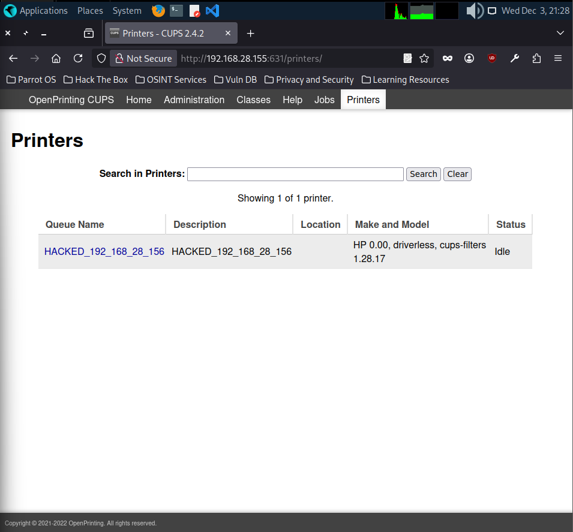Click the Search in Printers text field

coord(295,174)
